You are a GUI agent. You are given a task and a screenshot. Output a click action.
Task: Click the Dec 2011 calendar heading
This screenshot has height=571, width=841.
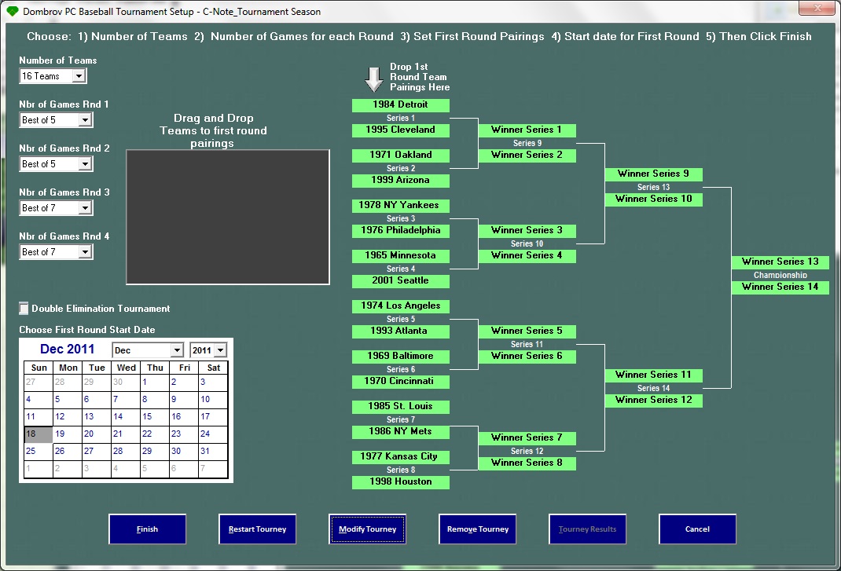click(67, 349)
